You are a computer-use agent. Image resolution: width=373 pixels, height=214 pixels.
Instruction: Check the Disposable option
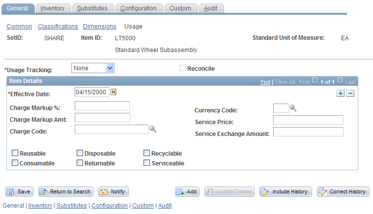coord(80,153)
